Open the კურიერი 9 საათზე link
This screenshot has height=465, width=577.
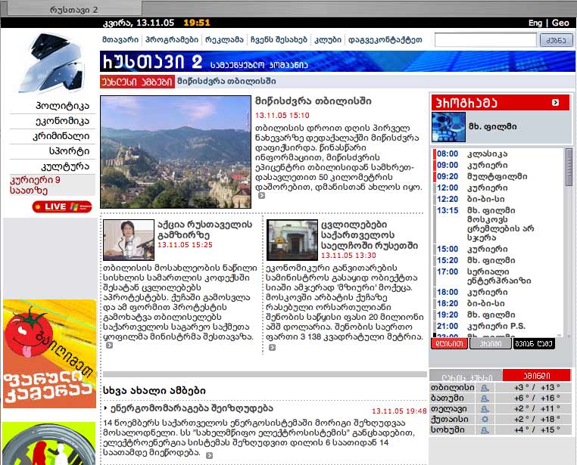click(x=35, y=184)
